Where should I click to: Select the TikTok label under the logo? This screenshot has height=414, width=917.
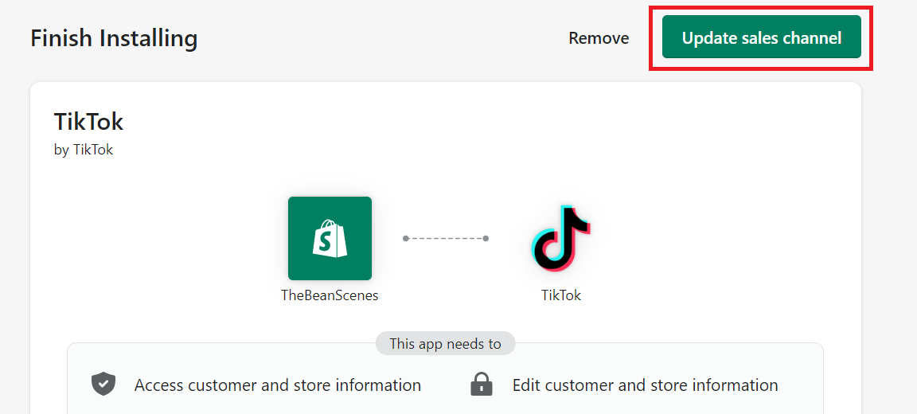click(x=561, y=295)
